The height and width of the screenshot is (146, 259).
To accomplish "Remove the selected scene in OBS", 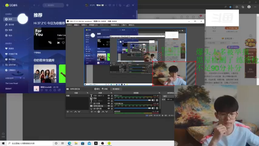I will pos(71,112).
